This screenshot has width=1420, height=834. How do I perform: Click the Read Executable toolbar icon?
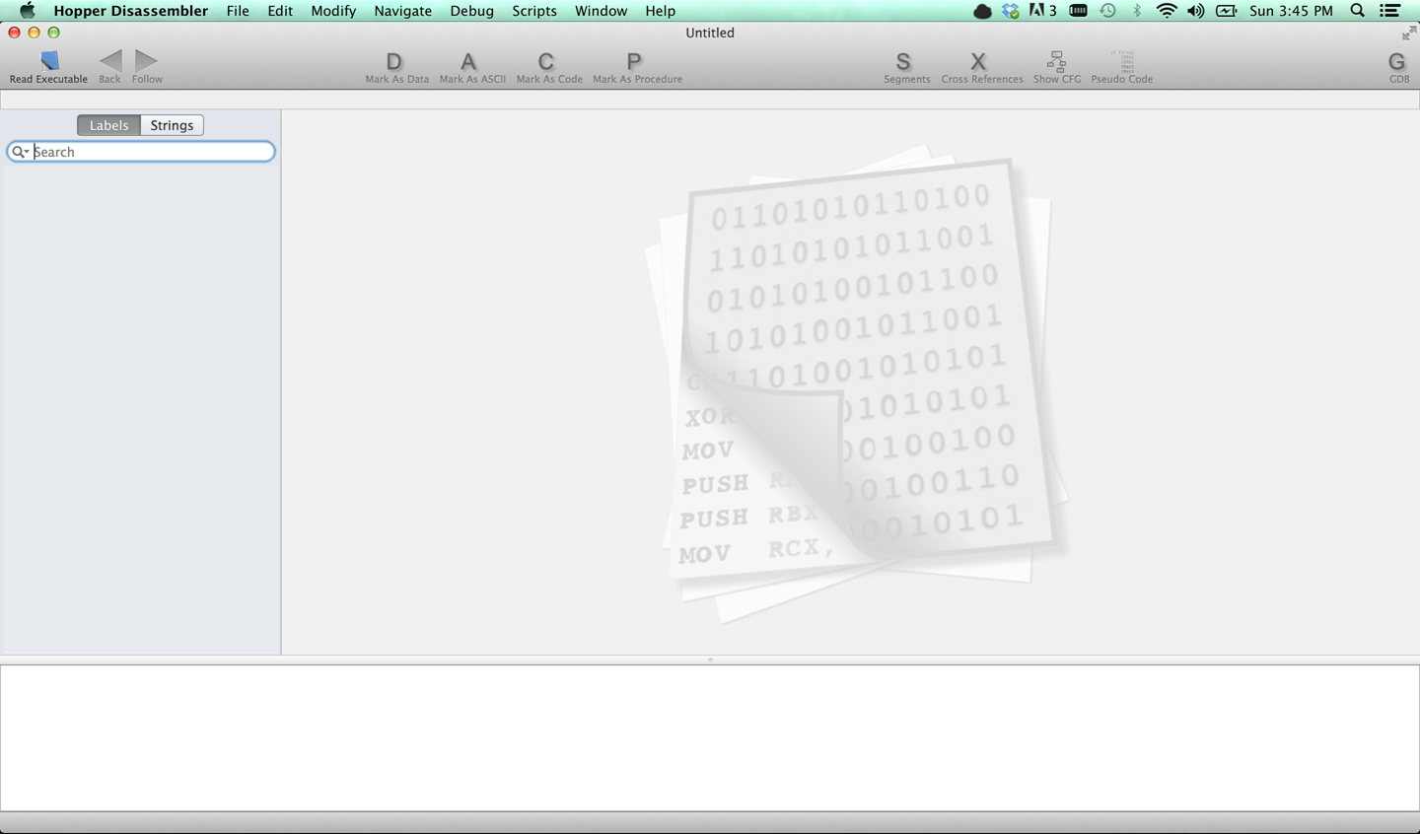tap(48, 62)
